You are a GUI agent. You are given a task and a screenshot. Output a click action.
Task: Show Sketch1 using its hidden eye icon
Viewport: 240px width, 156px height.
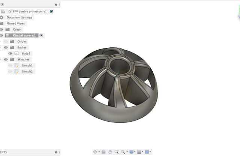click(10, 66)
